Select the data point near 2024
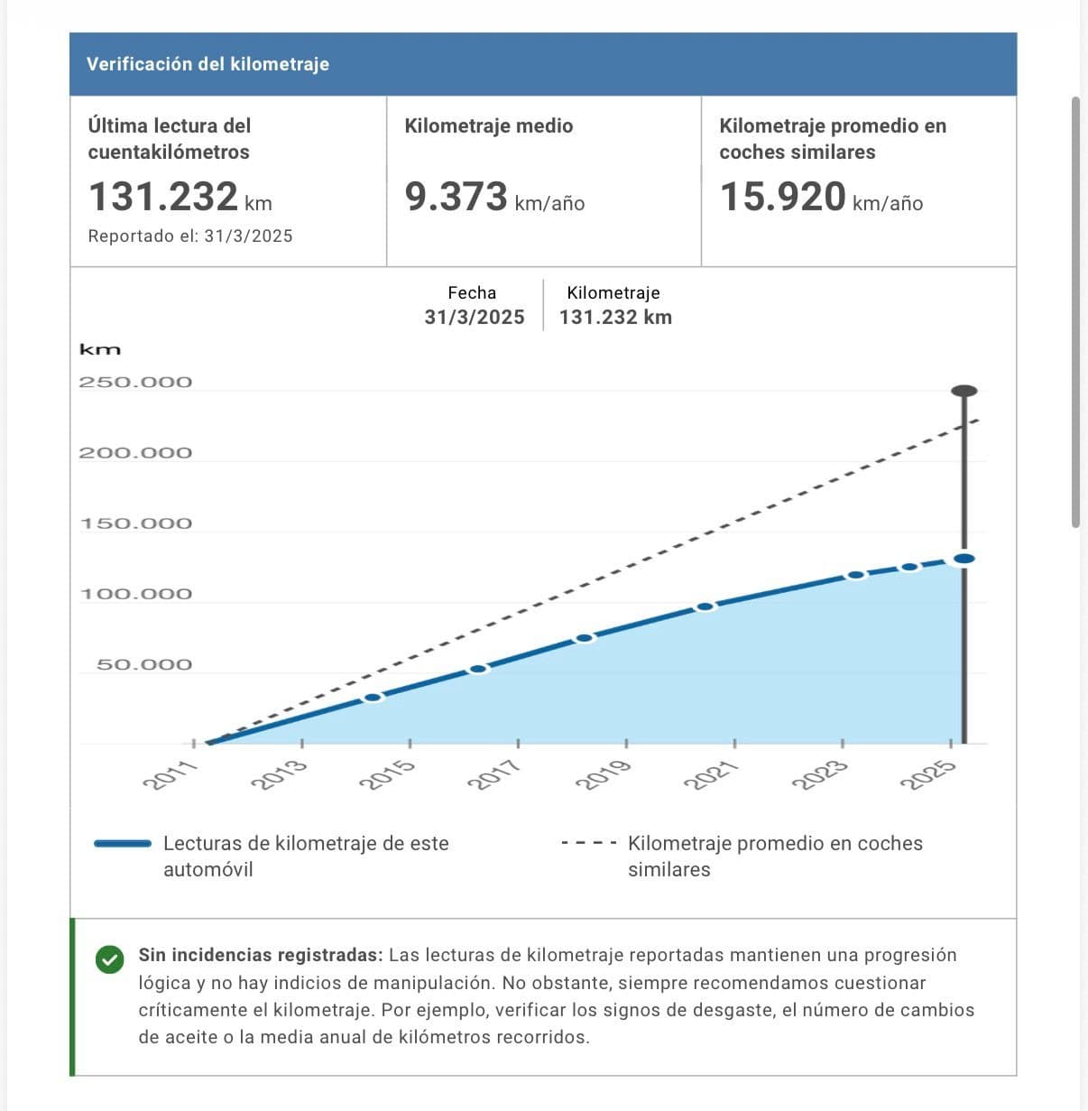Viewport: 1088px width, 1111px height. click(909, 568)
